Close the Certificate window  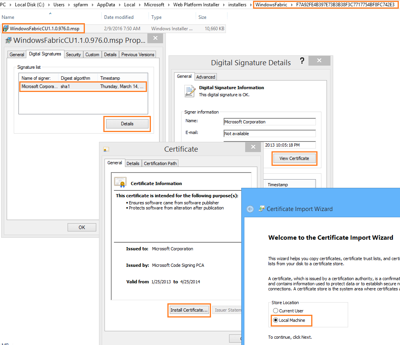[x=253, y=147]
